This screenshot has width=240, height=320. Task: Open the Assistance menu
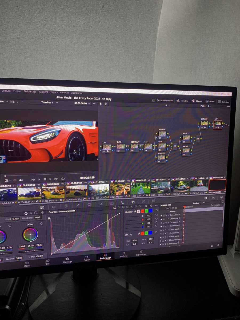point(77,93)
